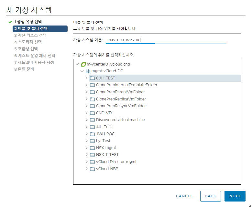Viewport: 252px width, 207px height.
Task: Select the ClonePrepResyncVmFolder label
Action: pyautogui.click(x=121, y=106)
